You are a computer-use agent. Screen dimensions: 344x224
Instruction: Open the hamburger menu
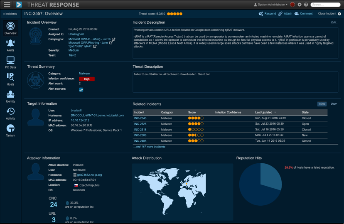coord(7,5)
